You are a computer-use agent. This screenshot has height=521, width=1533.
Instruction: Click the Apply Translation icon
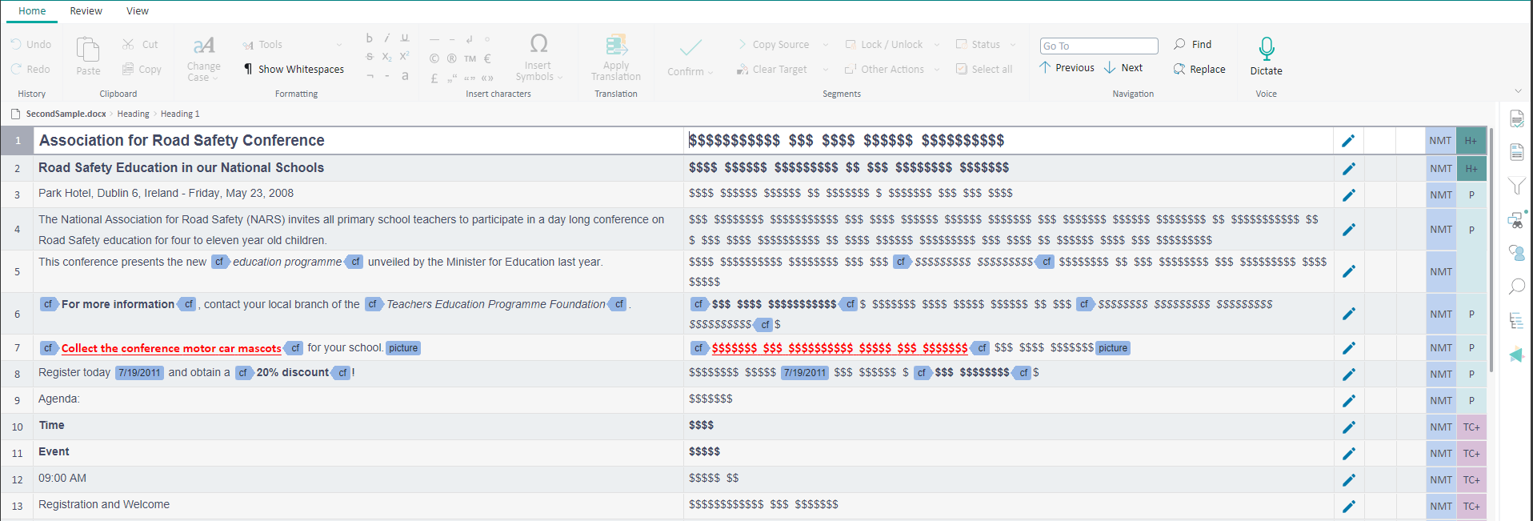tap(615, 45)
